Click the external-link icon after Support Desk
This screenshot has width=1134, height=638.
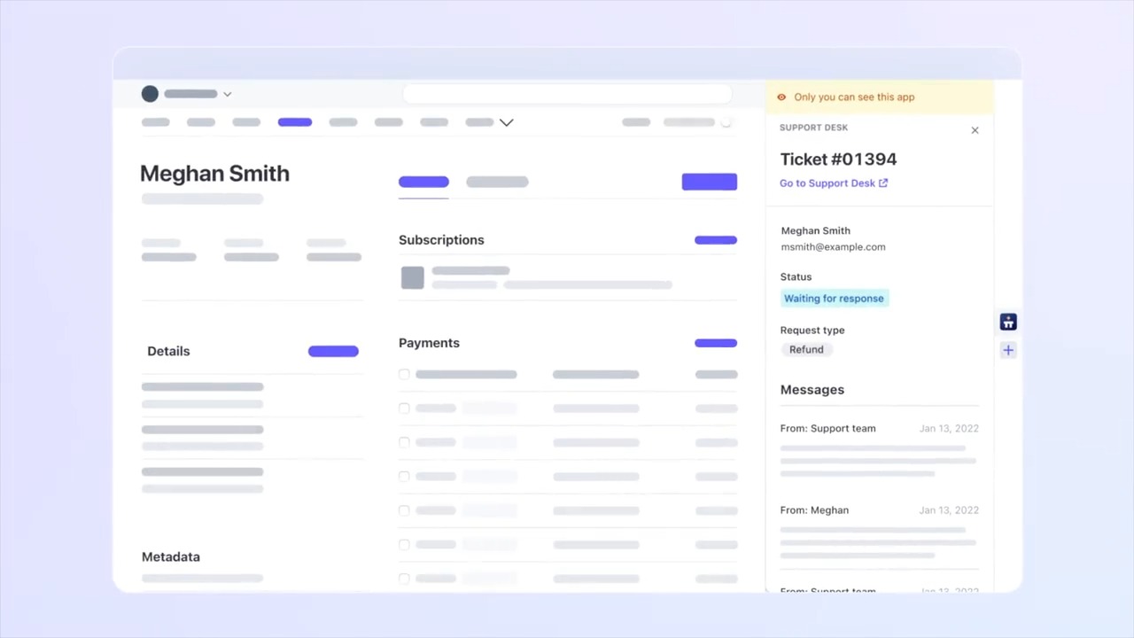pos(883,183)
